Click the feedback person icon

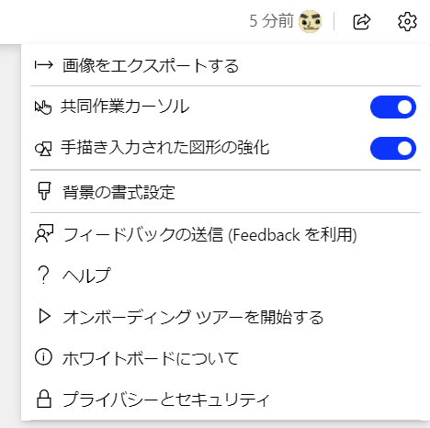(x=44, y=234)
